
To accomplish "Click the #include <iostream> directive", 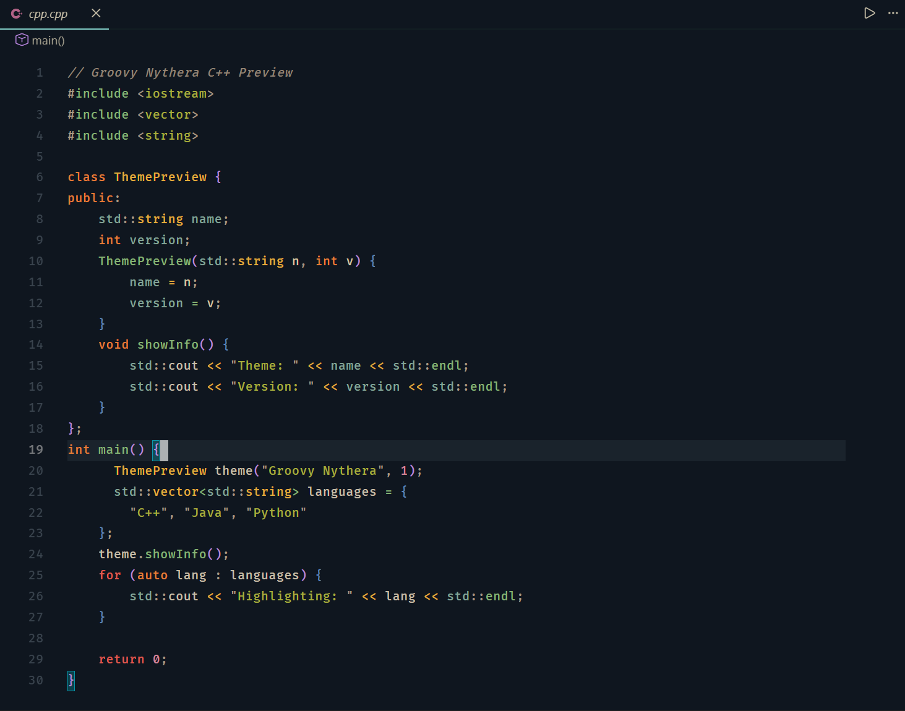I will coord(140,93).
